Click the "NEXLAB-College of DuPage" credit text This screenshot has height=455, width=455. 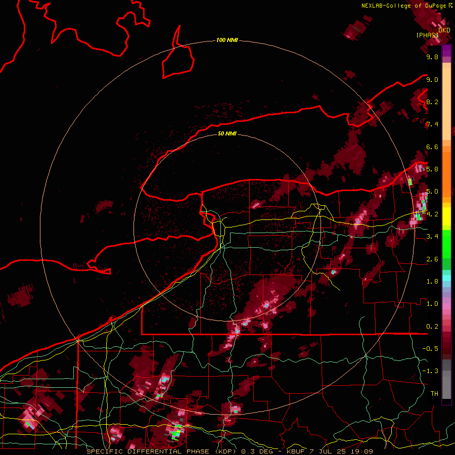403,6
